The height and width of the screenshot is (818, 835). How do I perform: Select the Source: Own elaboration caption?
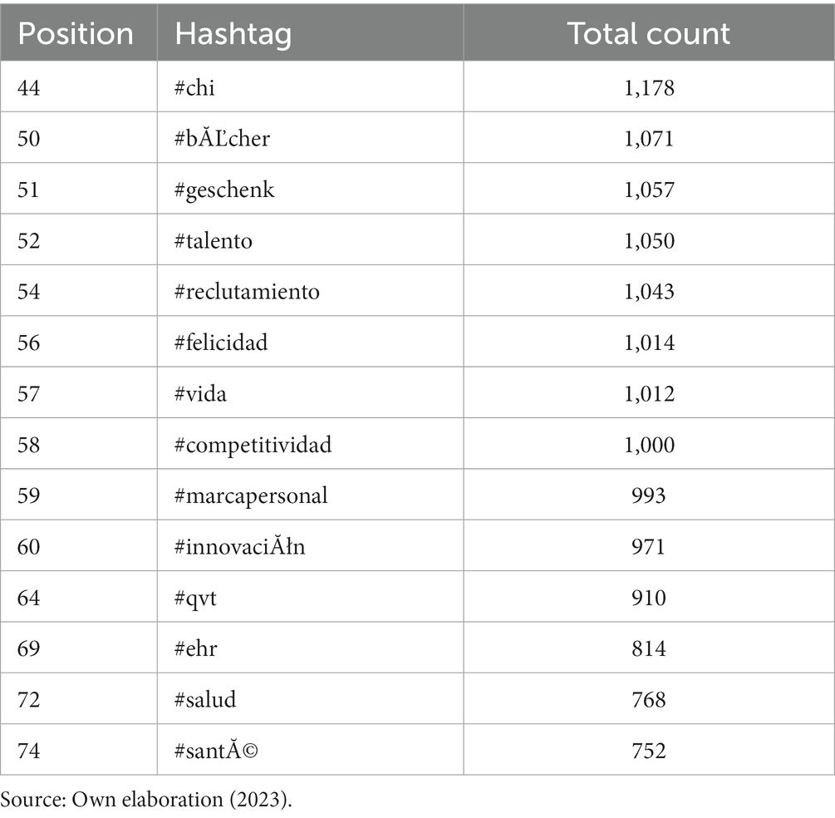[146, 800]
